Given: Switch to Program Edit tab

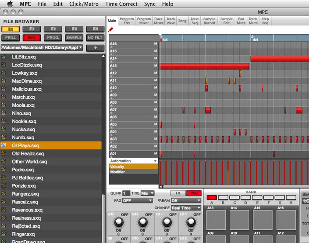Looking at the screenshot, I should 127,21.
